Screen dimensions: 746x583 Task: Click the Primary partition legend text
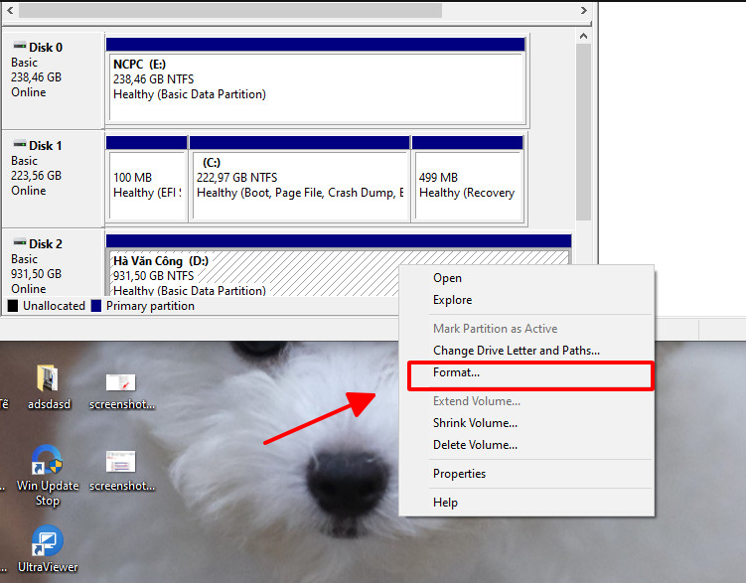[x=150, y=306]
